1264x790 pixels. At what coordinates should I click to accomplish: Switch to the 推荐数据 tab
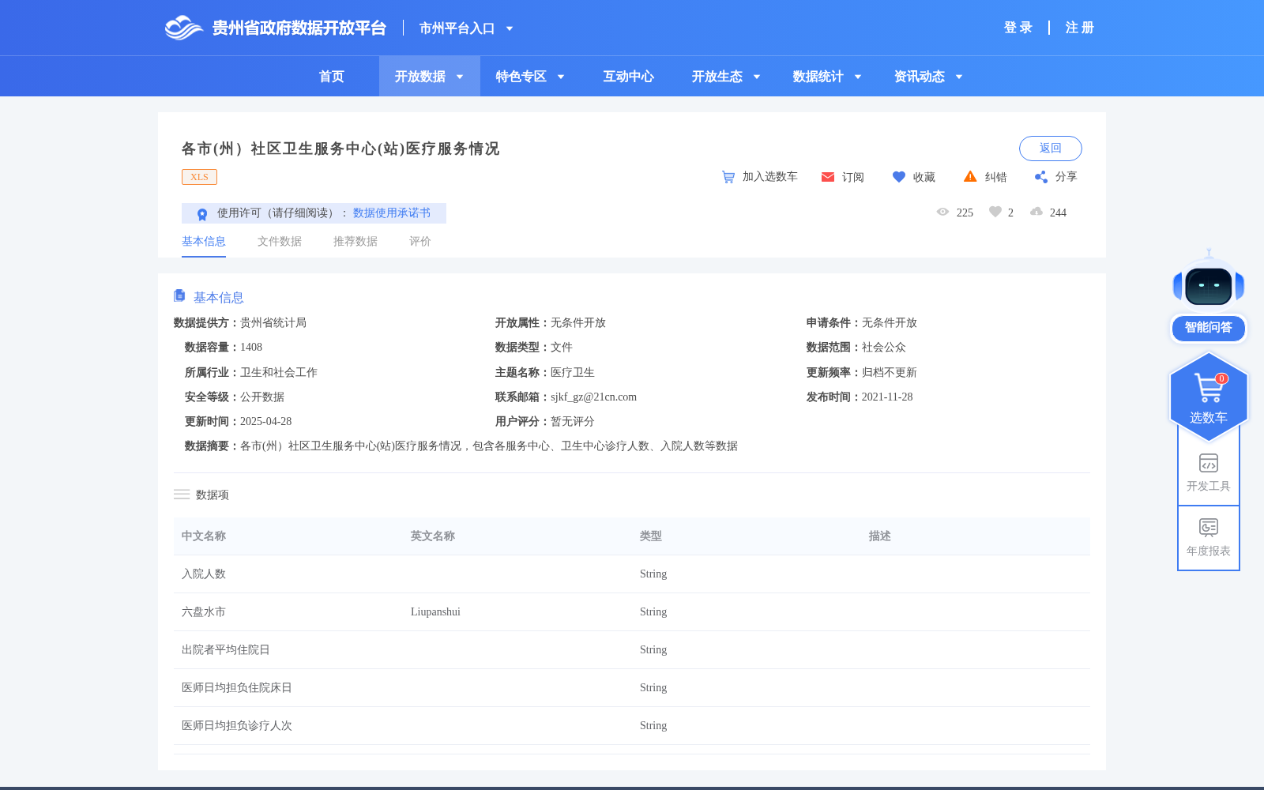(355, 242)
